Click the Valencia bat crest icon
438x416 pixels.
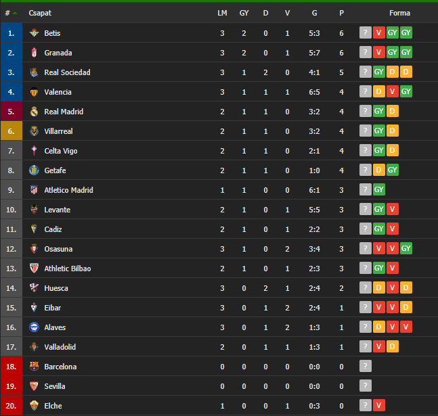coord(34,92)
